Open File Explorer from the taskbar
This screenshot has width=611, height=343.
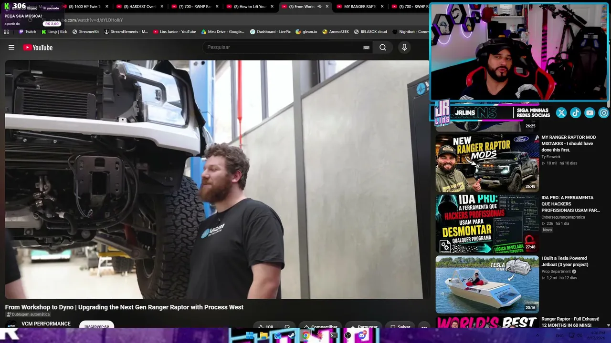pyautogui.click(x=263, y=336)
